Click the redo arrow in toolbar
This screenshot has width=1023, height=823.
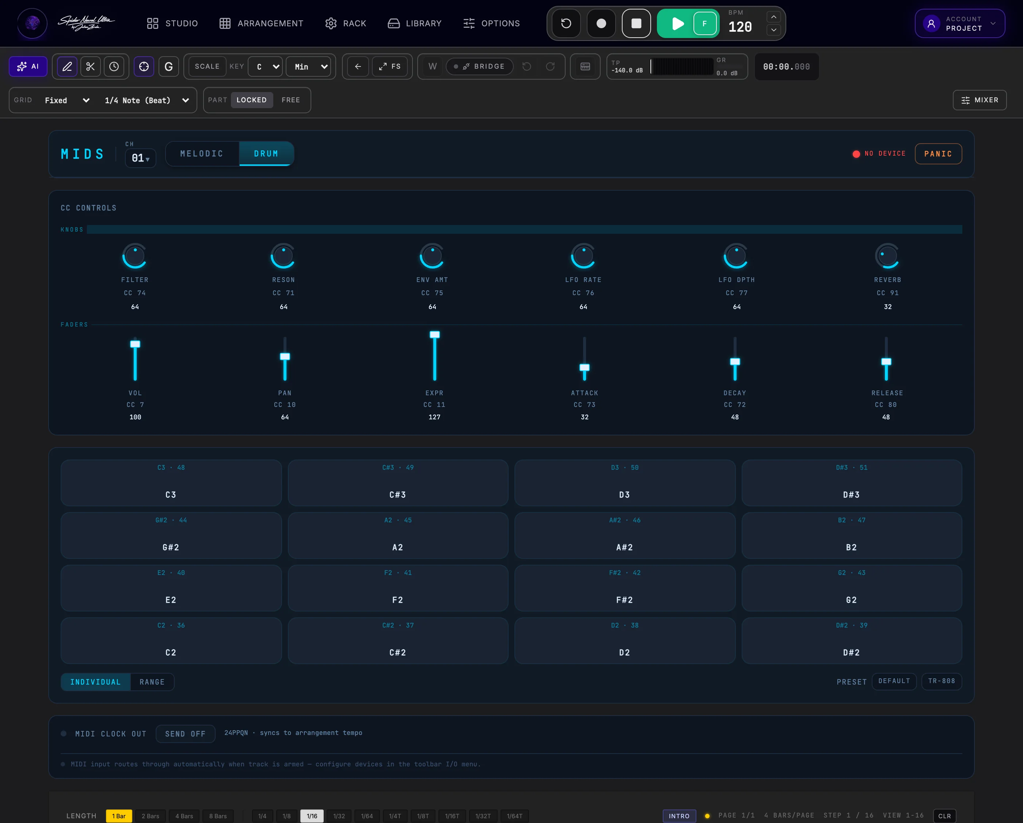coord(550,66)
